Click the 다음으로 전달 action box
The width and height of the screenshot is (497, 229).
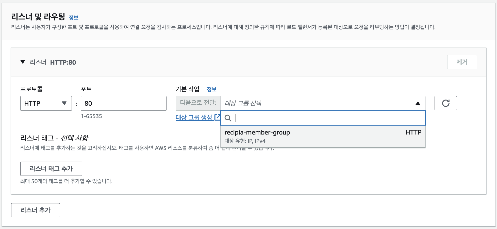[198, 103]
